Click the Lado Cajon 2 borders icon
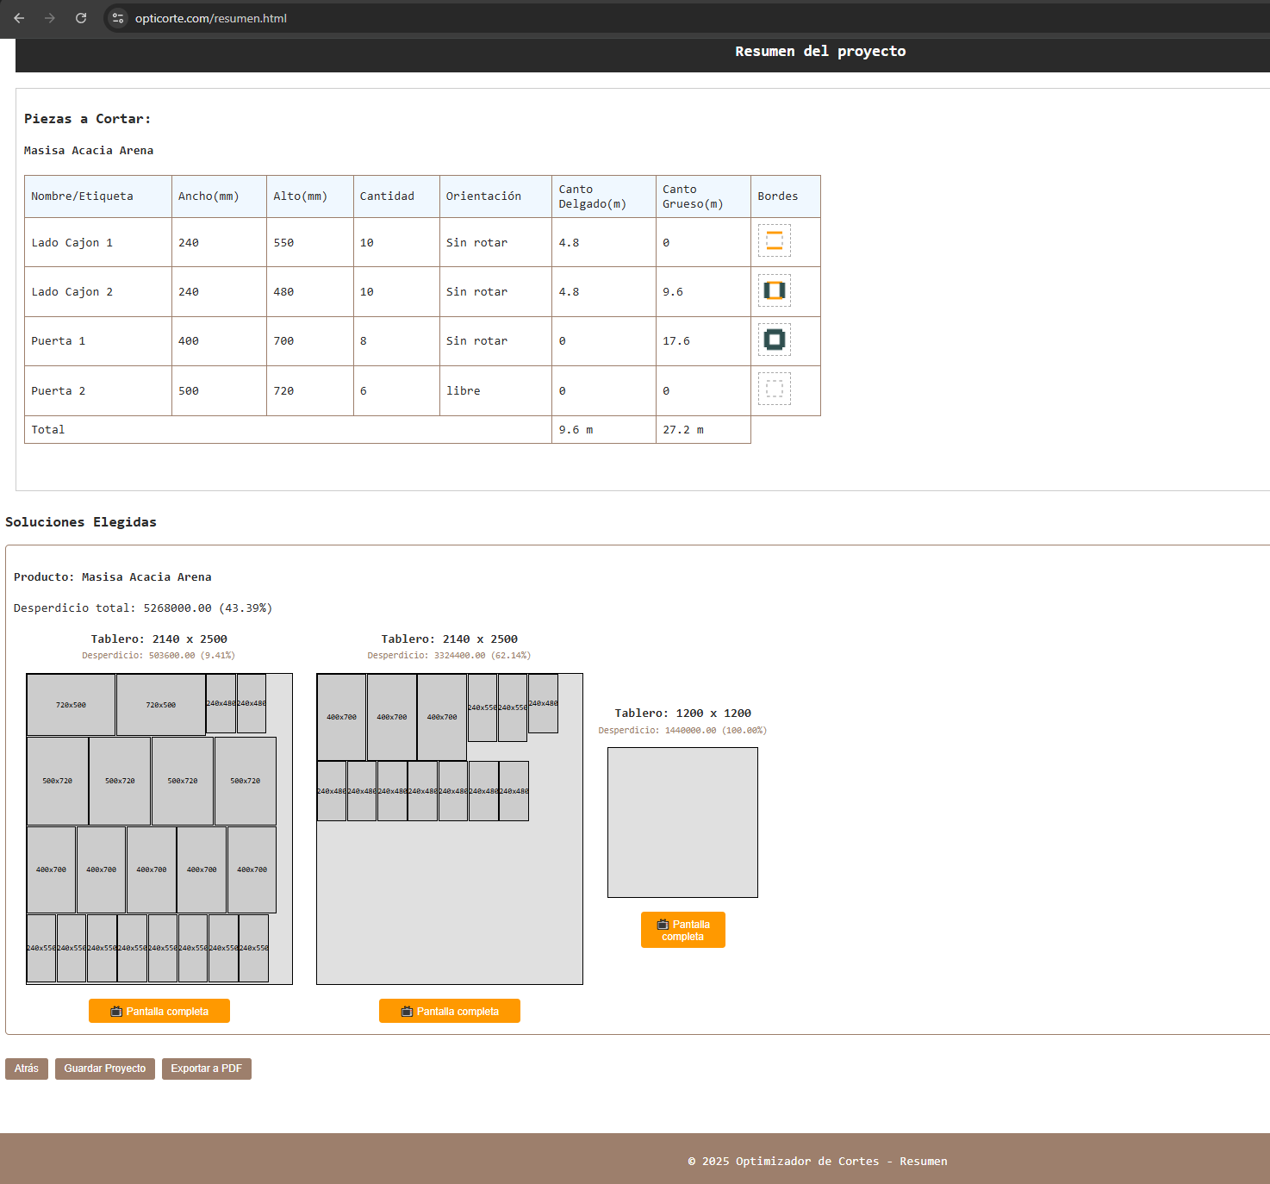Viewport: 1270px width, 1184px height. click(775, 290)
